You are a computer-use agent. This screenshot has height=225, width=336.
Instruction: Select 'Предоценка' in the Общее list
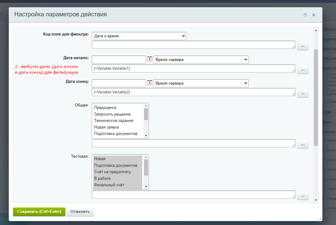tap(105, 108)
